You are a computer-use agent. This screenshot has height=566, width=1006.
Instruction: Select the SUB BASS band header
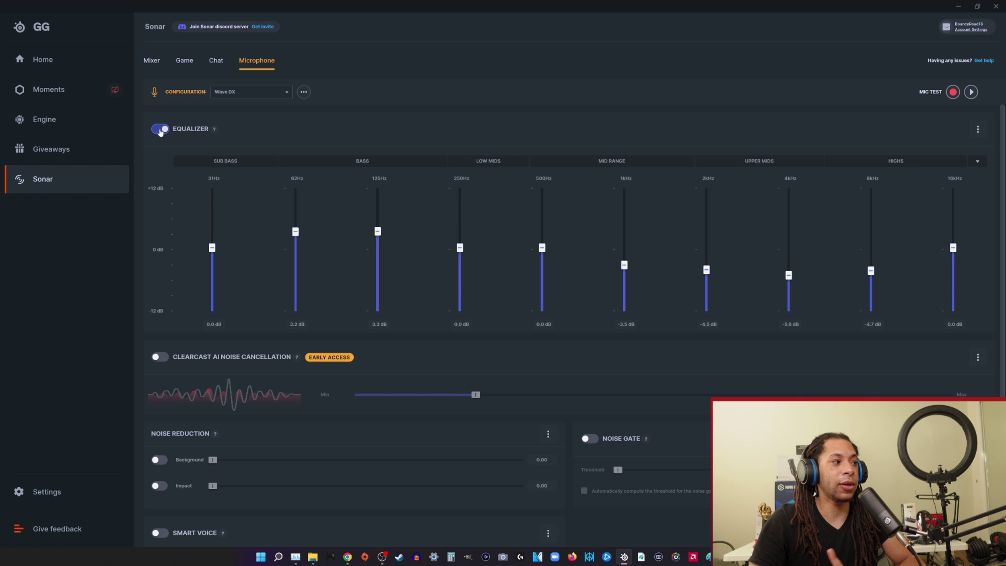coord(225,161)
